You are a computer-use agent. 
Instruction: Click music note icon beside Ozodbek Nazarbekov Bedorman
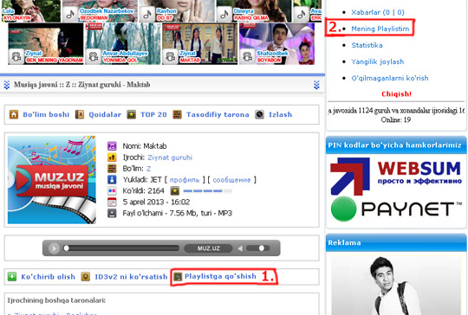click(x=70, y=14)
